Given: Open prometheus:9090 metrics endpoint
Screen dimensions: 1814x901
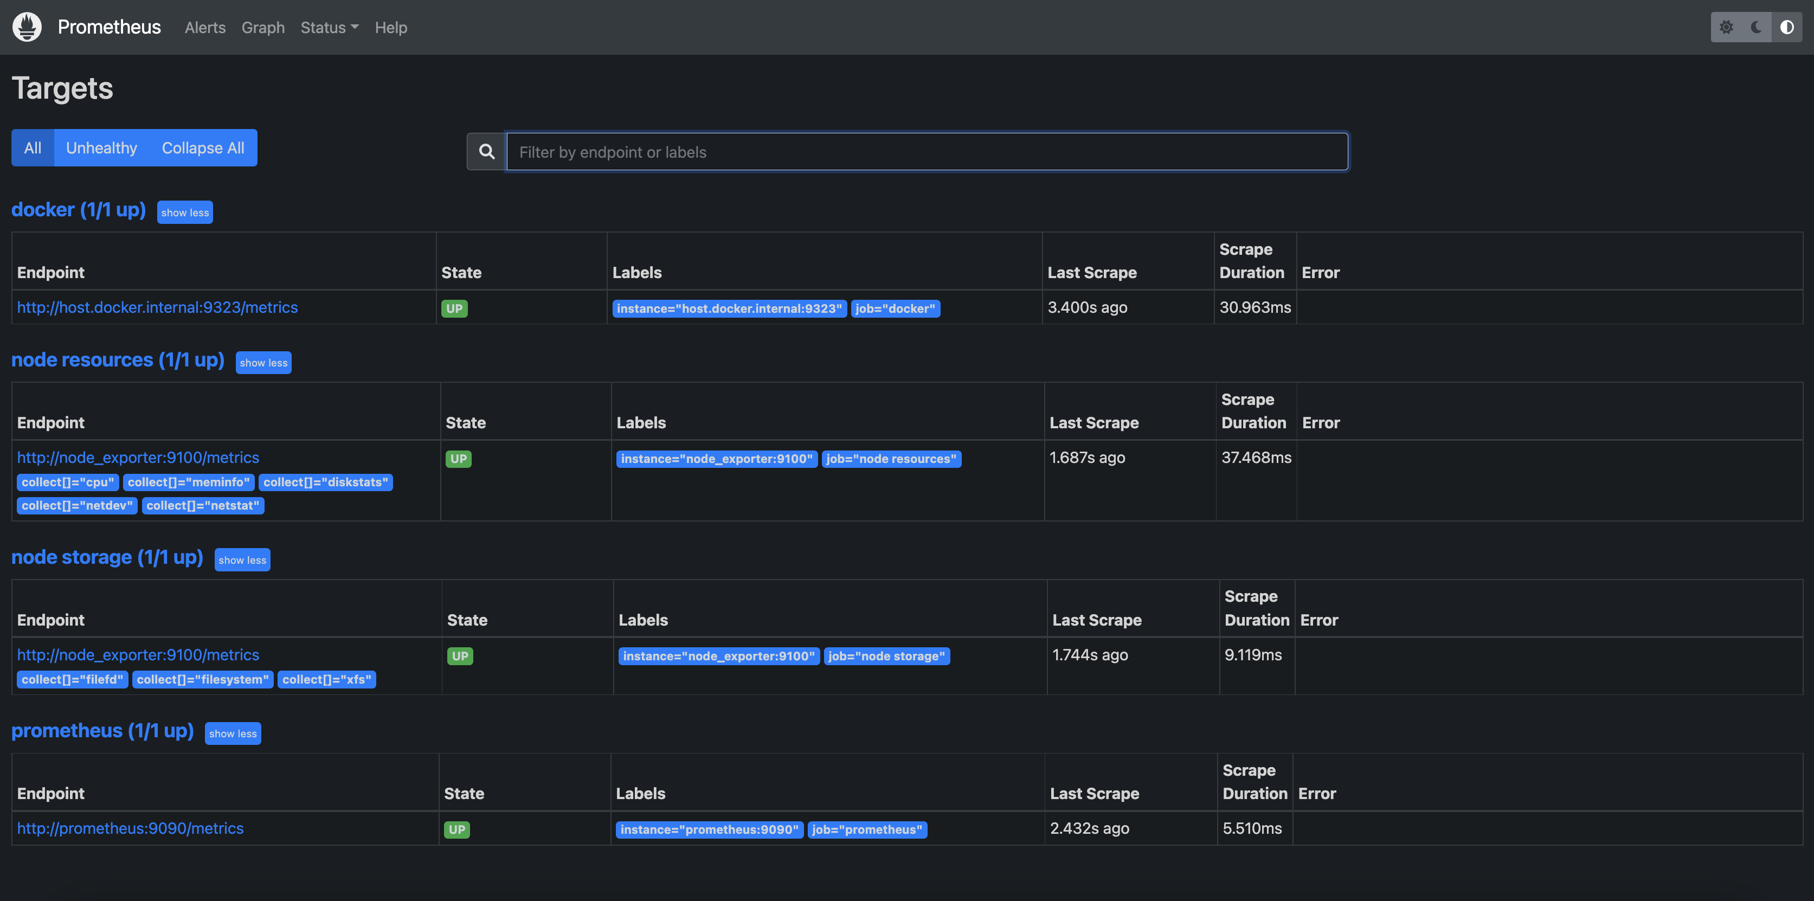Looking at the screenshot, I should click(x=130, y=828).
